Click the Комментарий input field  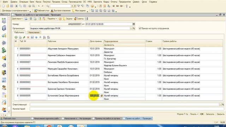pyautogui.click(x=127, y=109)
